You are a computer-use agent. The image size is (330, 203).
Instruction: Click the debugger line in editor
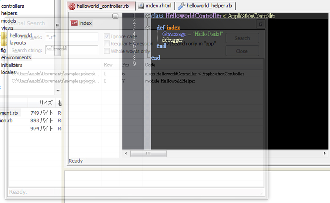point(172,40)
